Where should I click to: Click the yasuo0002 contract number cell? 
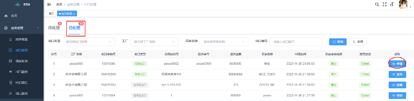pyautogui.click(x=171, y=64)
